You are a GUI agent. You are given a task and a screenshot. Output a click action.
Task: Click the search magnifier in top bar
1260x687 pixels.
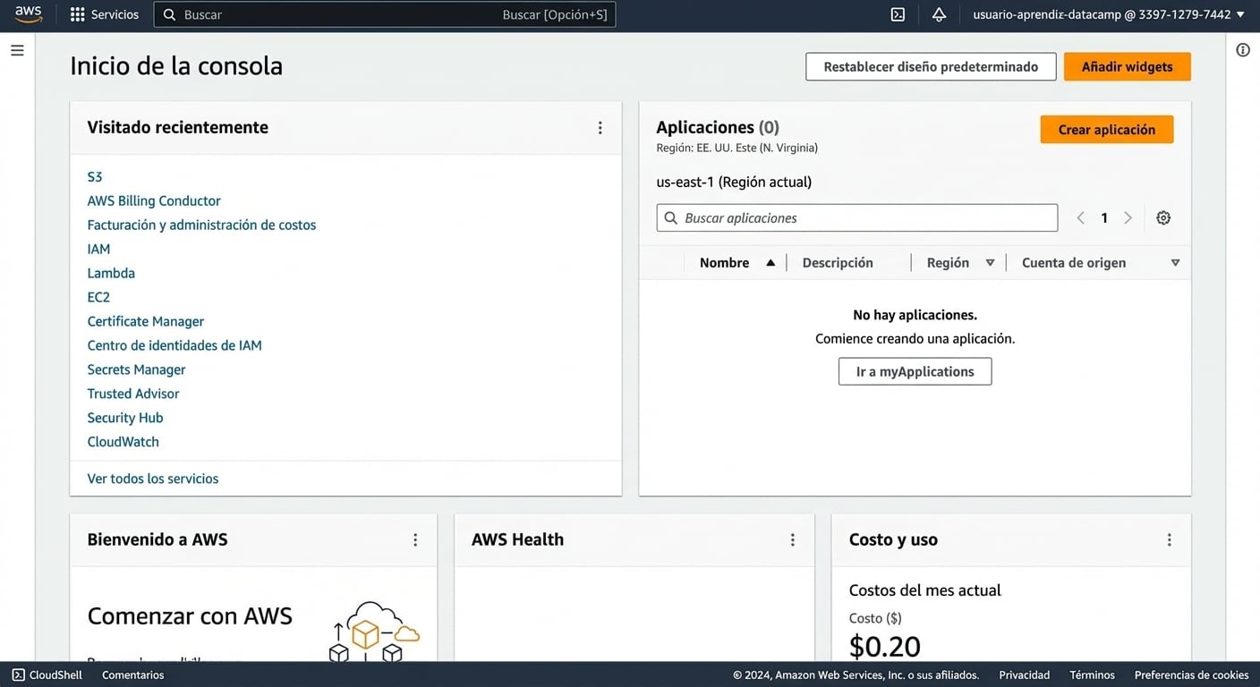[x=169, y=14]
